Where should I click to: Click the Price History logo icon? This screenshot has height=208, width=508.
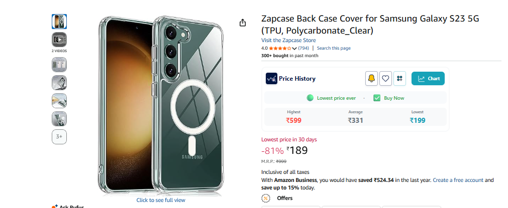271,79
